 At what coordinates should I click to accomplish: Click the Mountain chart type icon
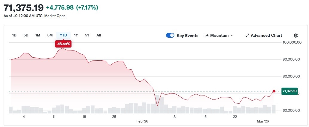(x=207, y=36)
